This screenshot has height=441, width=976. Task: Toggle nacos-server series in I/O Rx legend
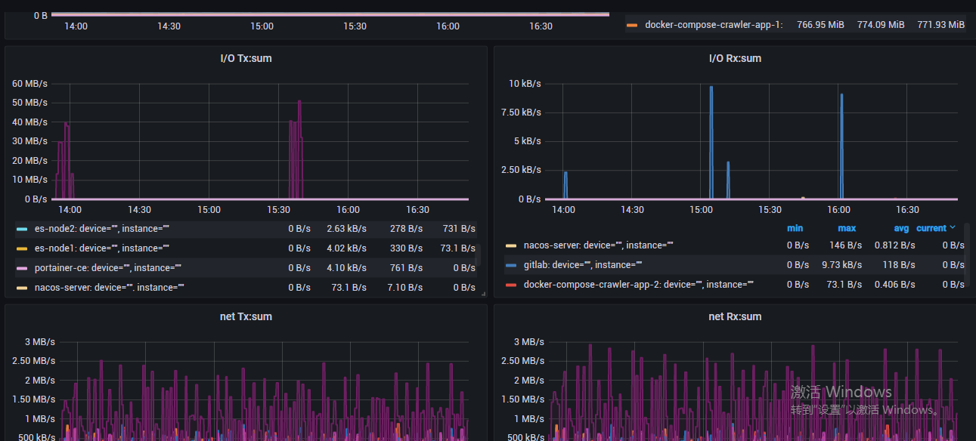coord(598,245)
